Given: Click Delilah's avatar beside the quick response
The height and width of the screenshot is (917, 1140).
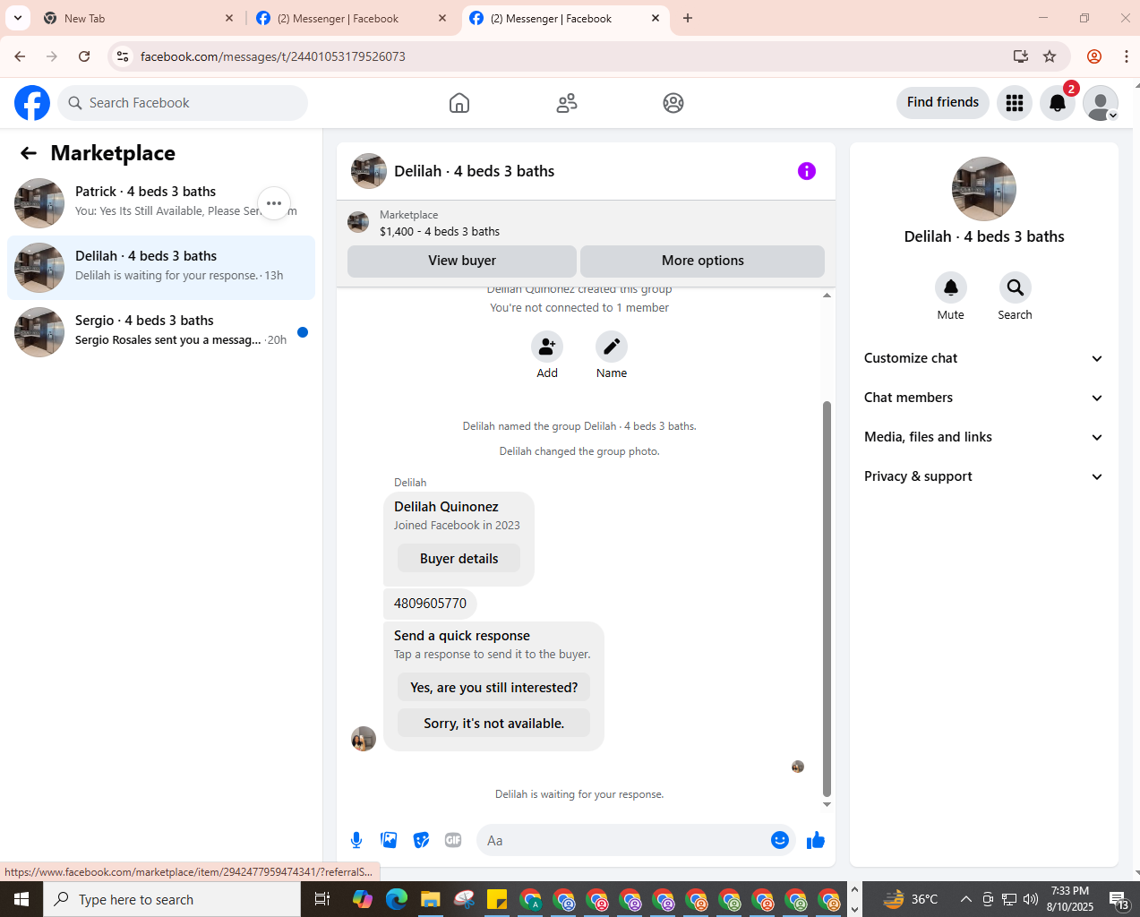Looking at the screenshot, I should (364, 739).
